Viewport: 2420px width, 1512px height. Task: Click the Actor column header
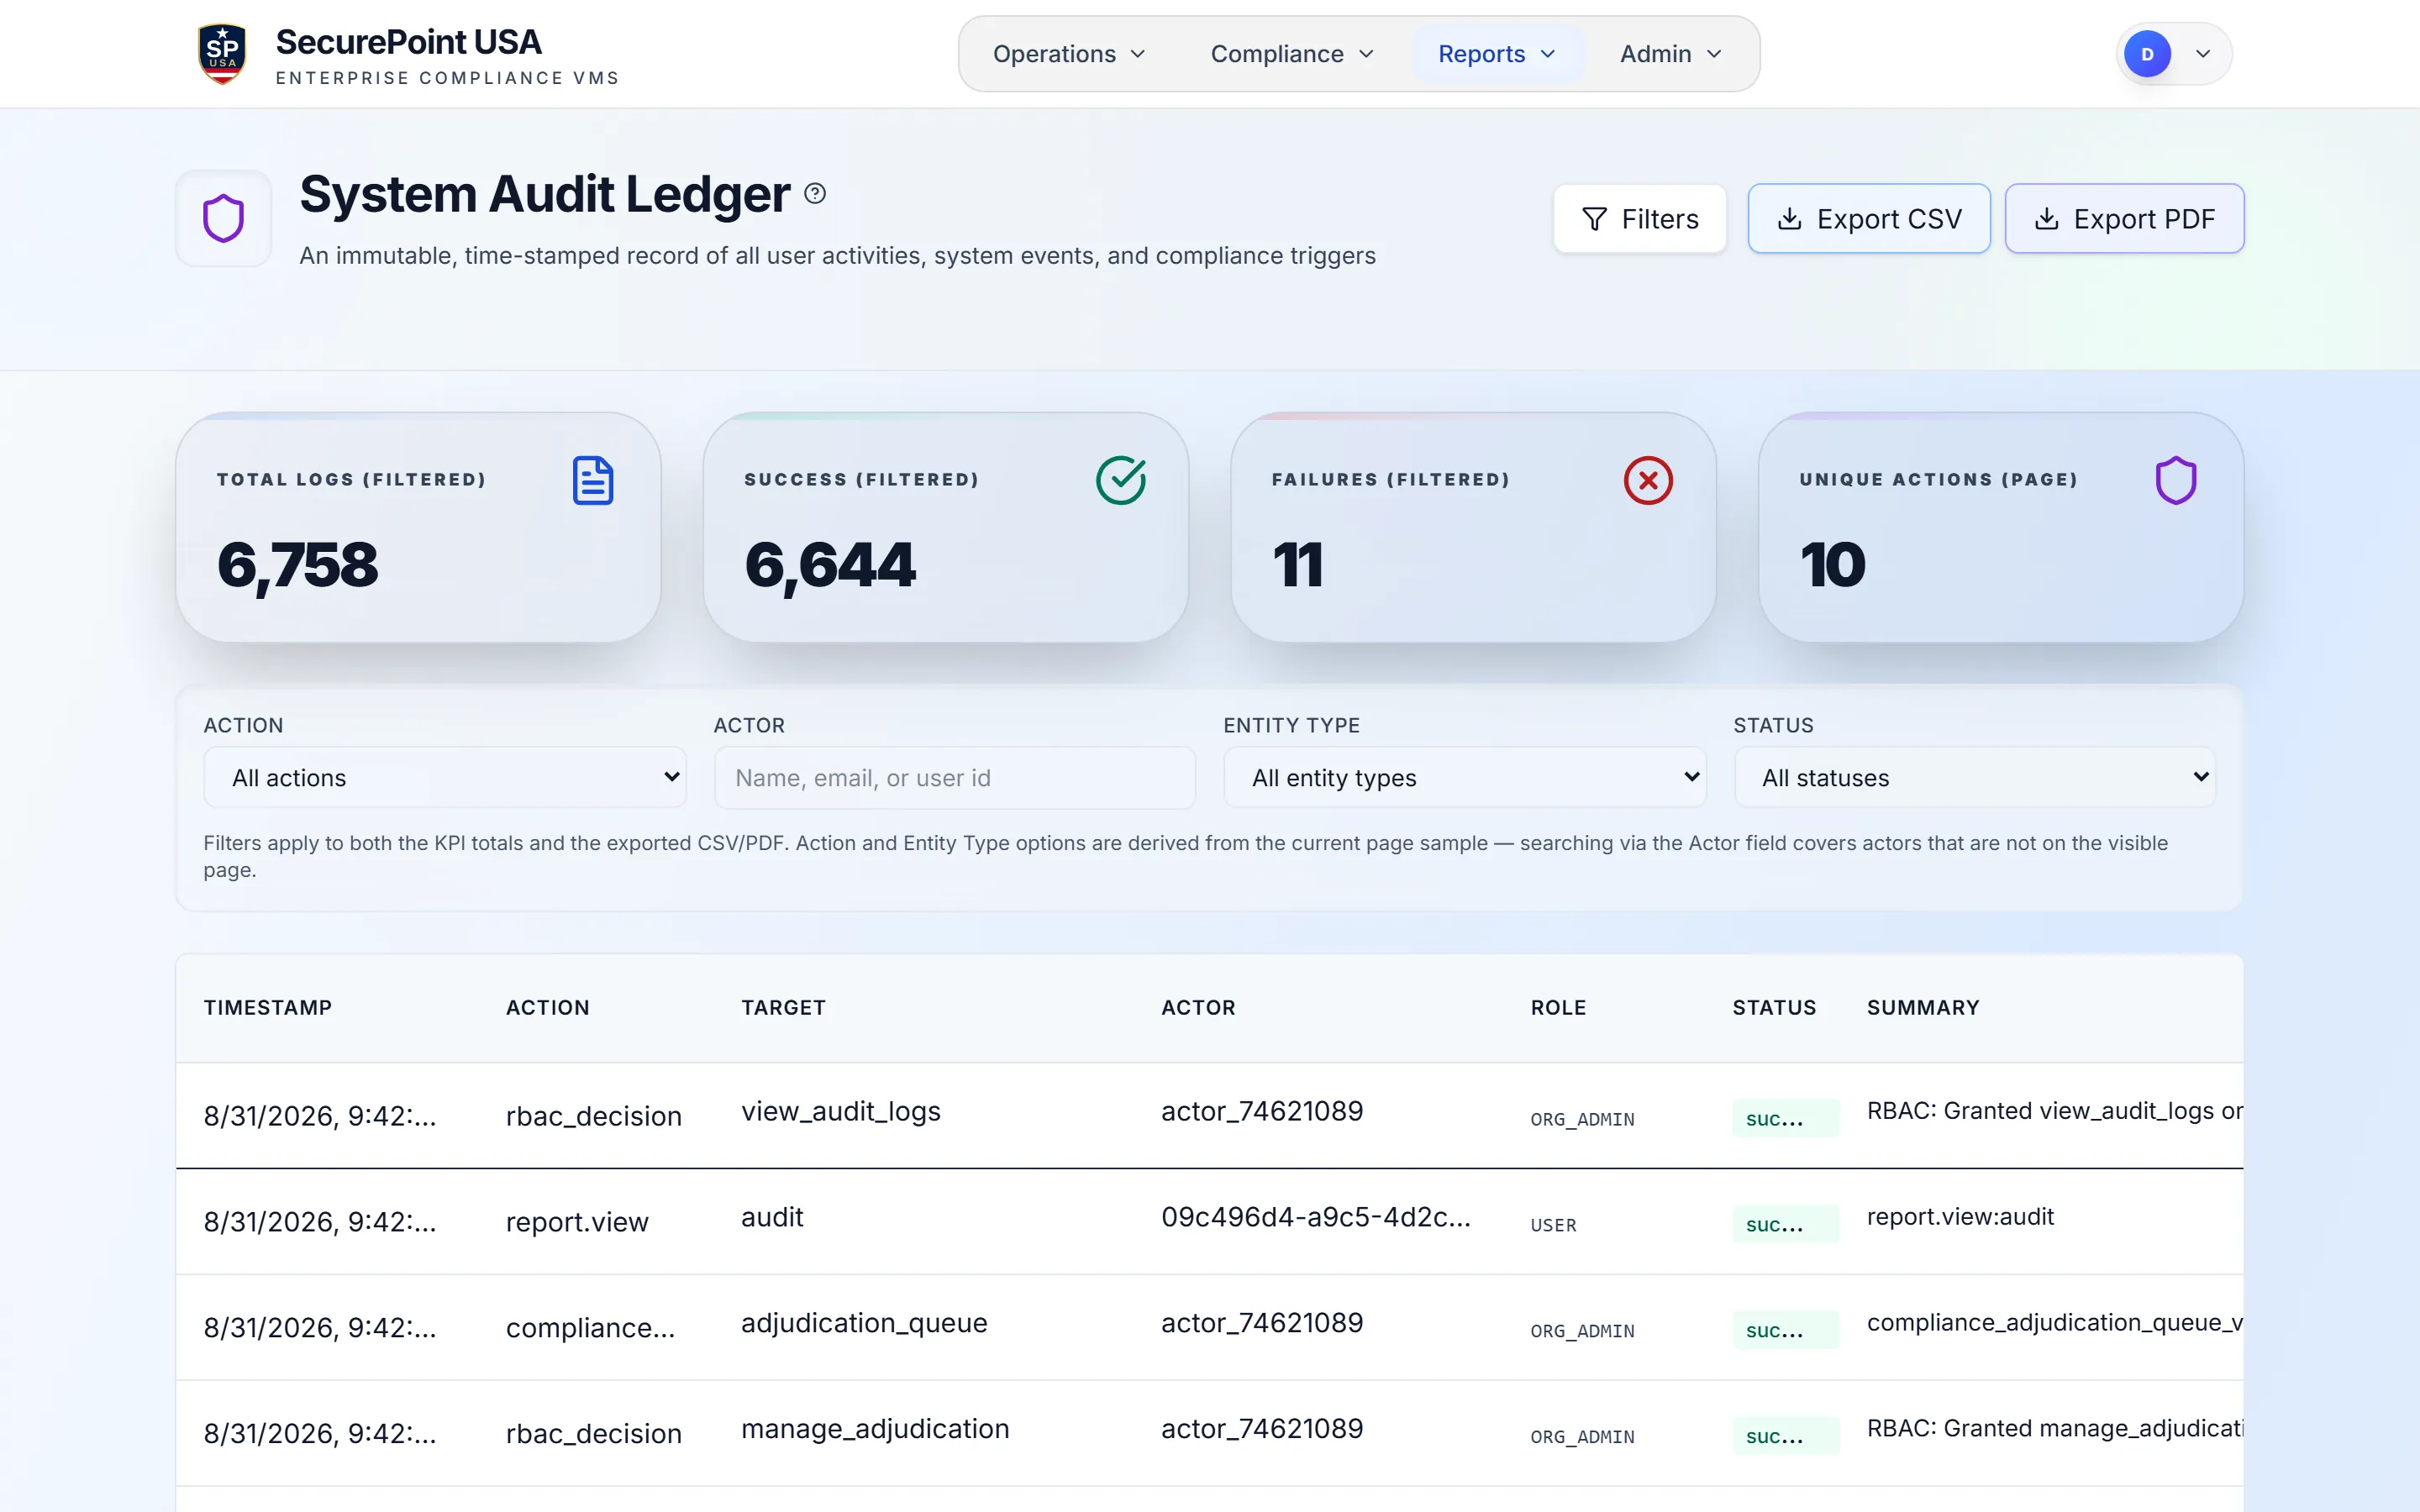click(x=1198, y=1008)
